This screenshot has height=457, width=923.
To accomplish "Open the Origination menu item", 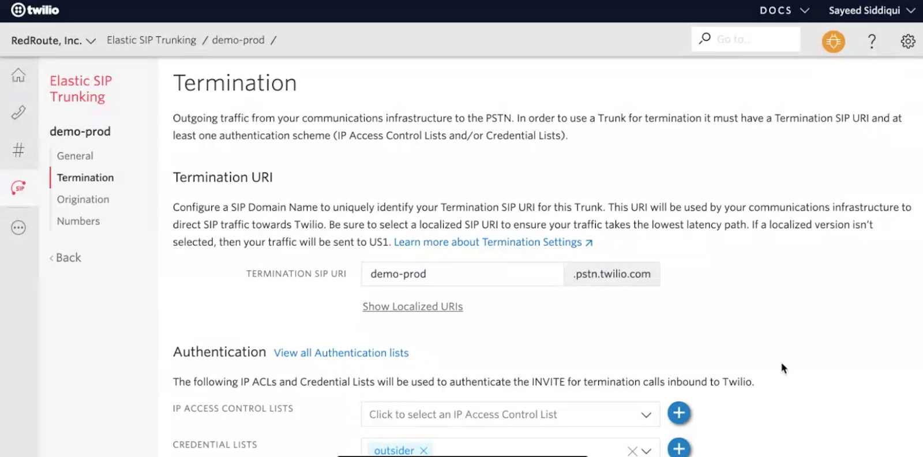I will [x=83, y=200].
